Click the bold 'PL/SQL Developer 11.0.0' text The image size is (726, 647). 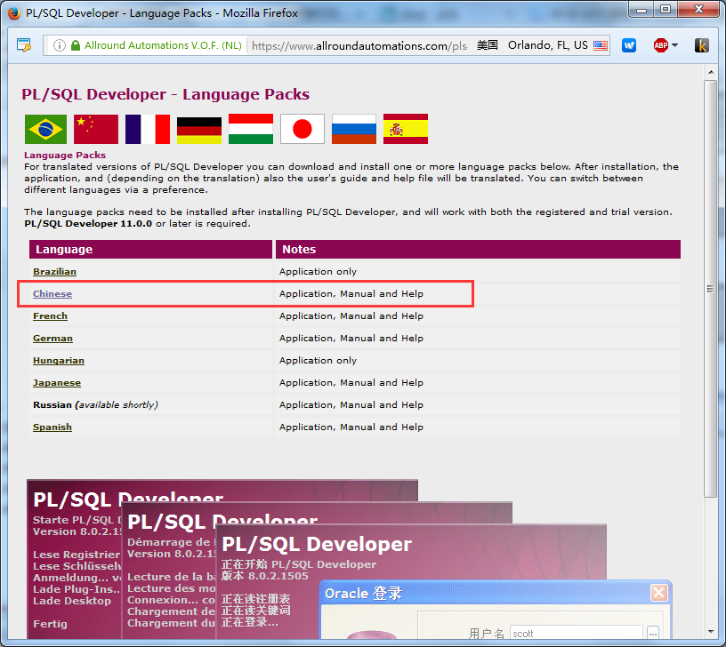(x=88, y=223)
